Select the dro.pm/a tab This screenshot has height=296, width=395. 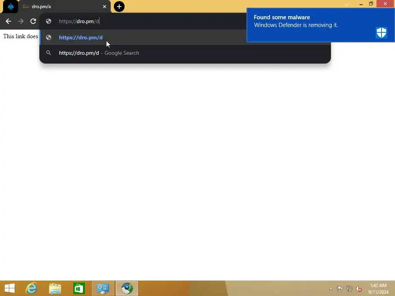click(64, 7)
